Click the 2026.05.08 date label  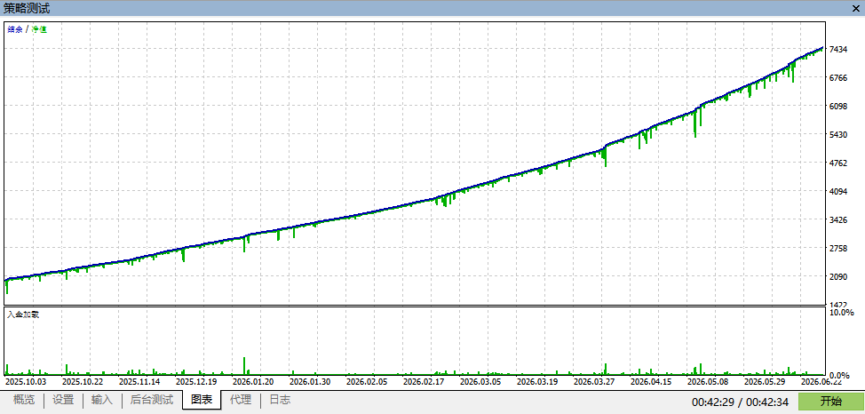coord(708,381)
